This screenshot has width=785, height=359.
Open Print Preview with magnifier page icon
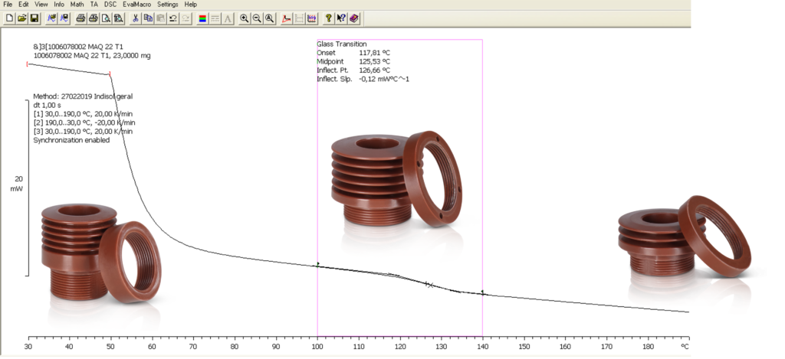[106, 18]
